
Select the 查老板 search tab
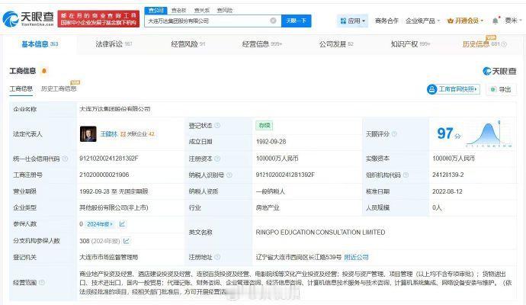click(178, 11)
